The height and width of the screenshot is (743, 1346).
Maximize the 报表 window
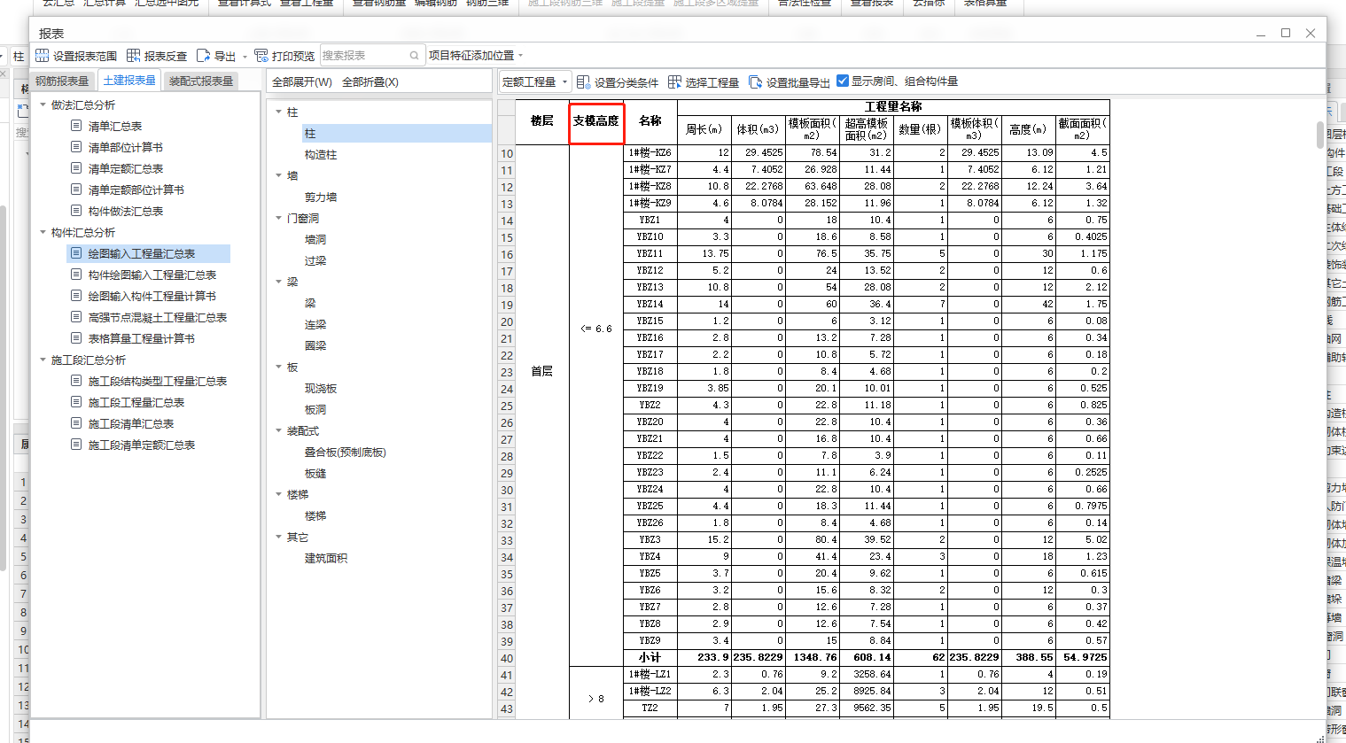pos(1286,33)
